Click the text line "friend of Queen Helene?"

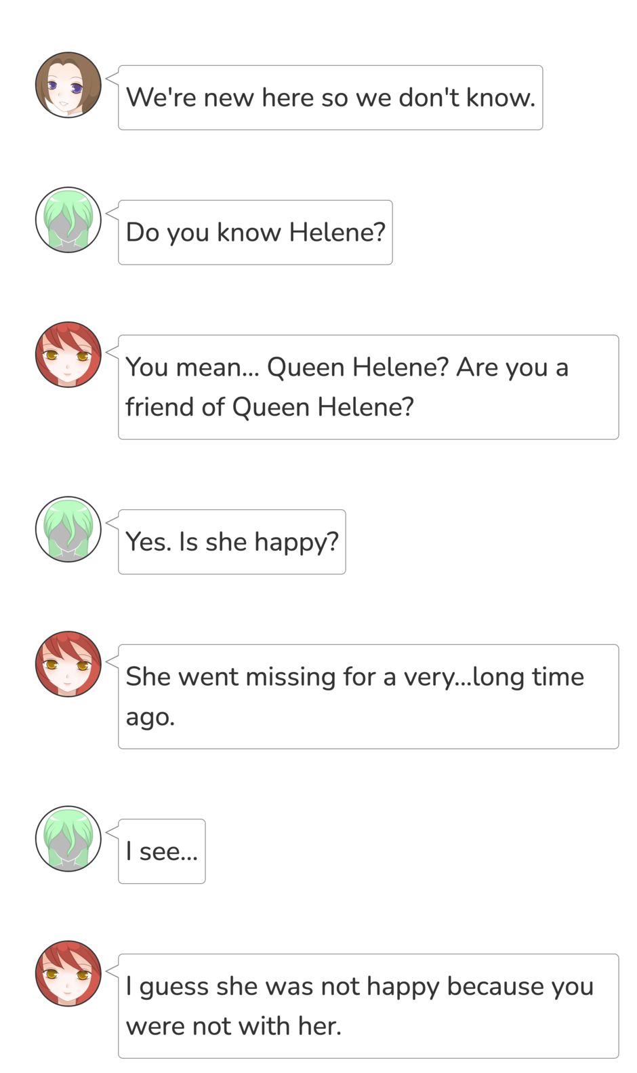click(269, 408)
